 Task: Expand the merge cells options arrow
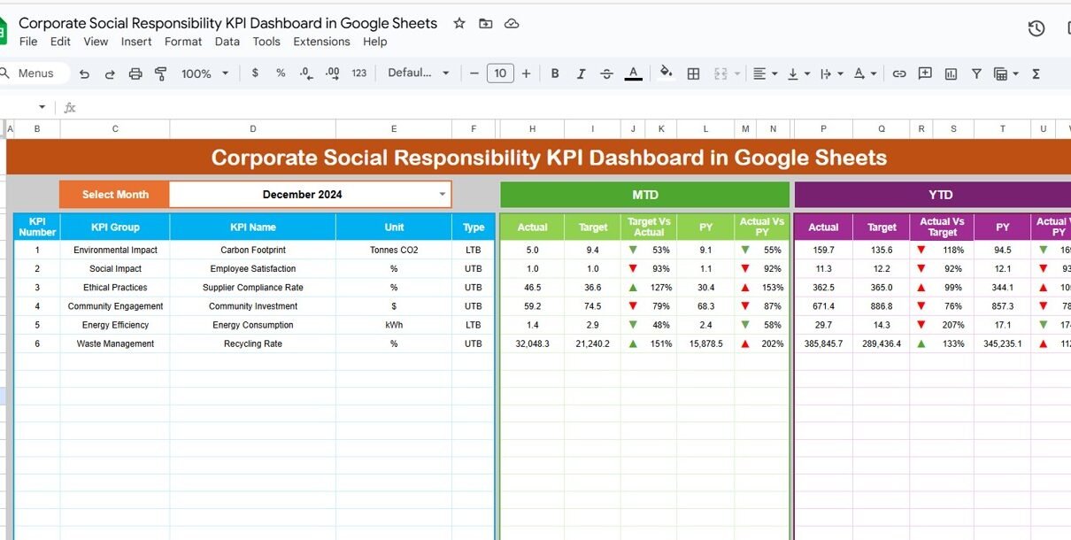pos(736,73)
